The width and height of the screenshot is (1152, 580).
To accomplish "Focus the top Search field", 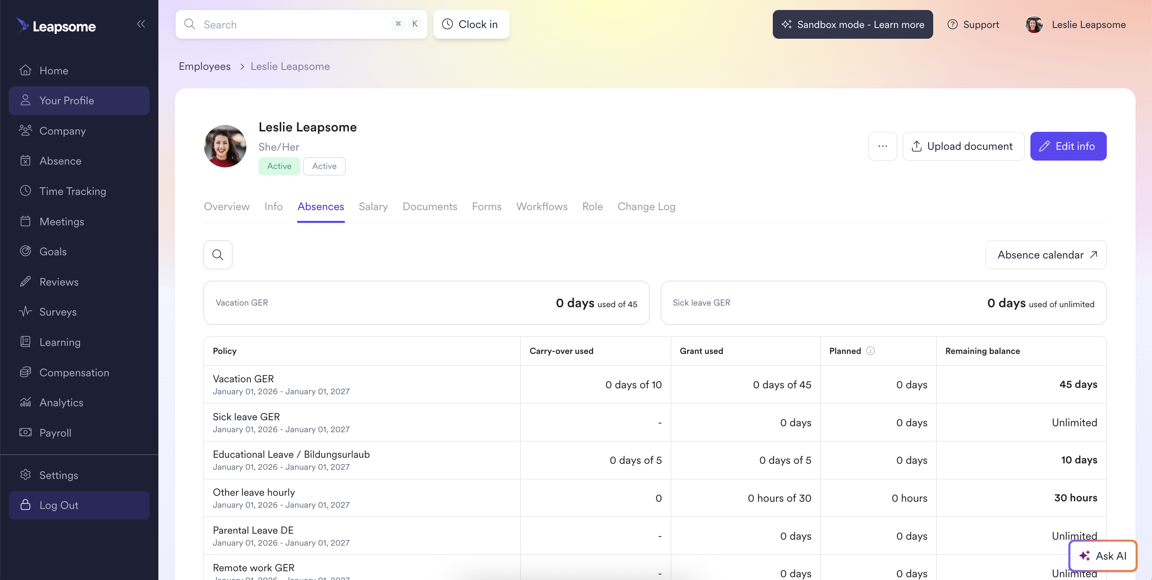I will point(302,24).
